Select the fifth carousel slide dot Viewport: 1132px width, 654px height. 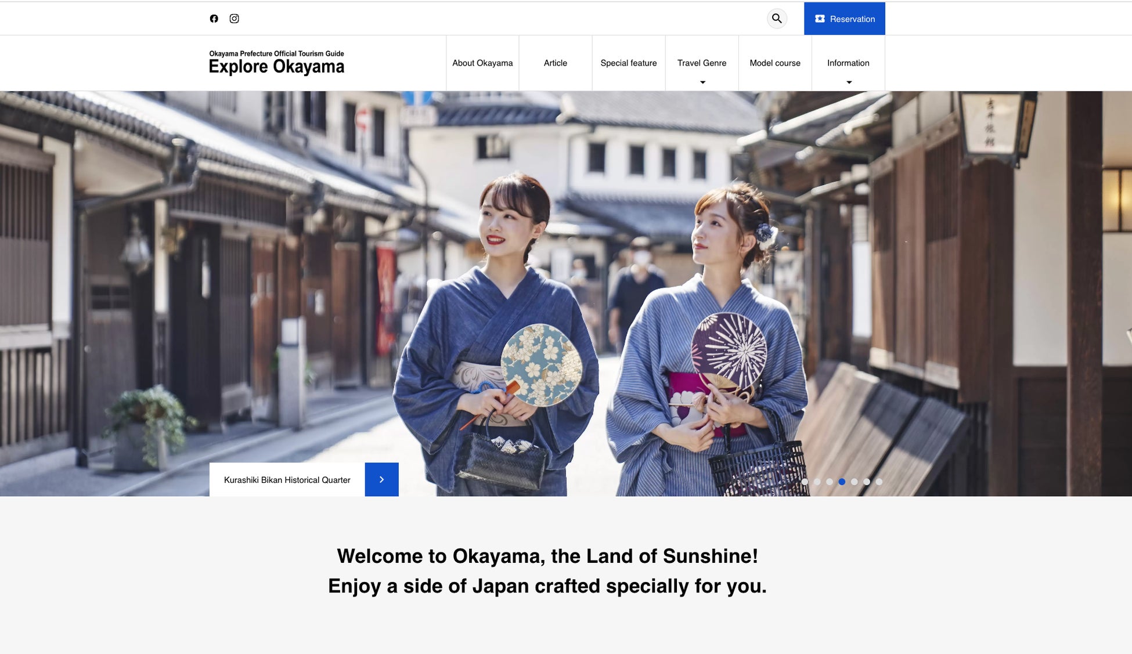coord(855,482)
